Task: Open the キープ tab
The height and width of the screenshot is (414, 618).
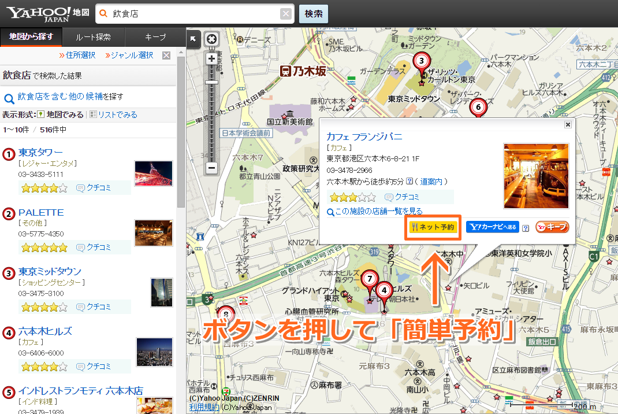Action: (x=155, y=37)
